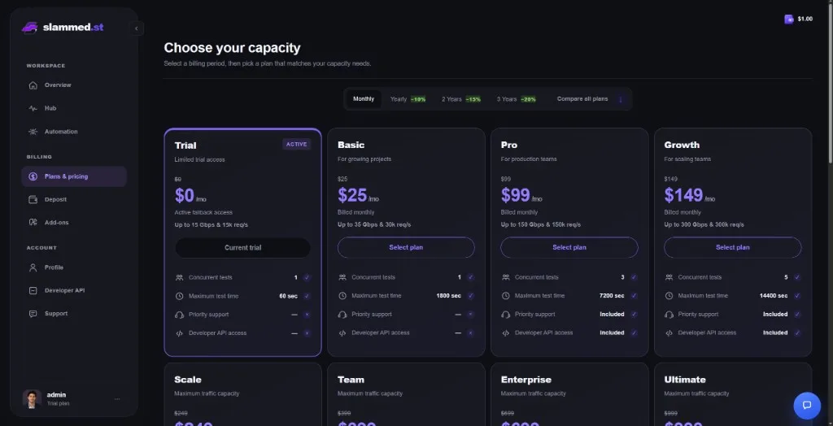Screen dimensions: 833x426
Task: Open Hub in the sidebar
Action: click(74, 108)
